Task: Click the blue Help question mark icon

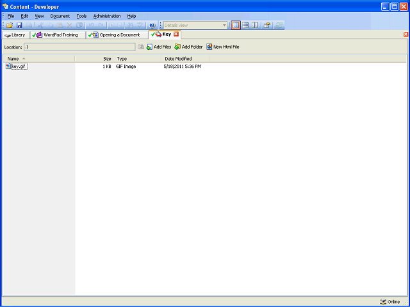Action: pos(152,26)
